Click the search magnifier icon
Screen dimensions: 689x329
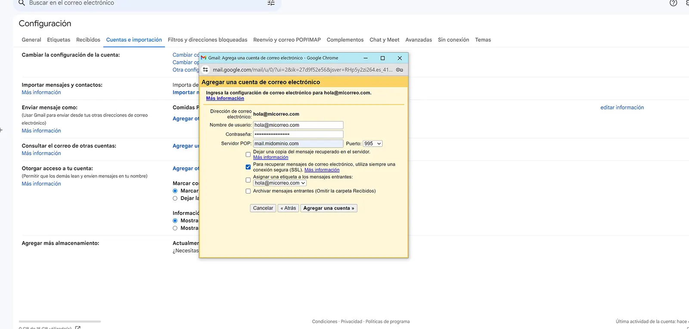[x=22, y=3]
